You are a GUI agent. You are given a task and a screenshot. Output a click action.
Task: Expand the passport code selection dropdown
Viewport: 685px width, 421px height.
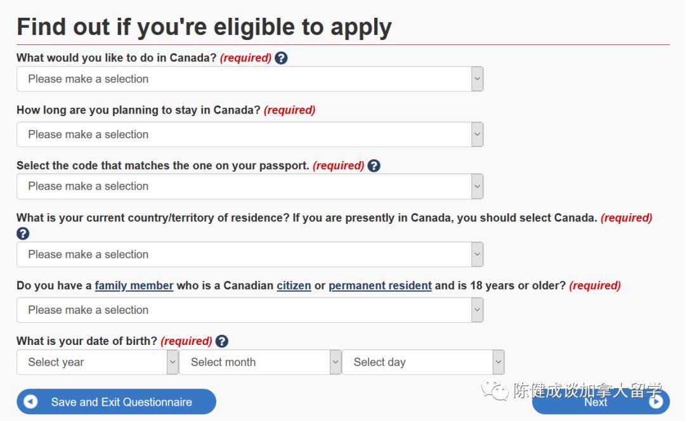pyautogui.click(x=249, y=186)
